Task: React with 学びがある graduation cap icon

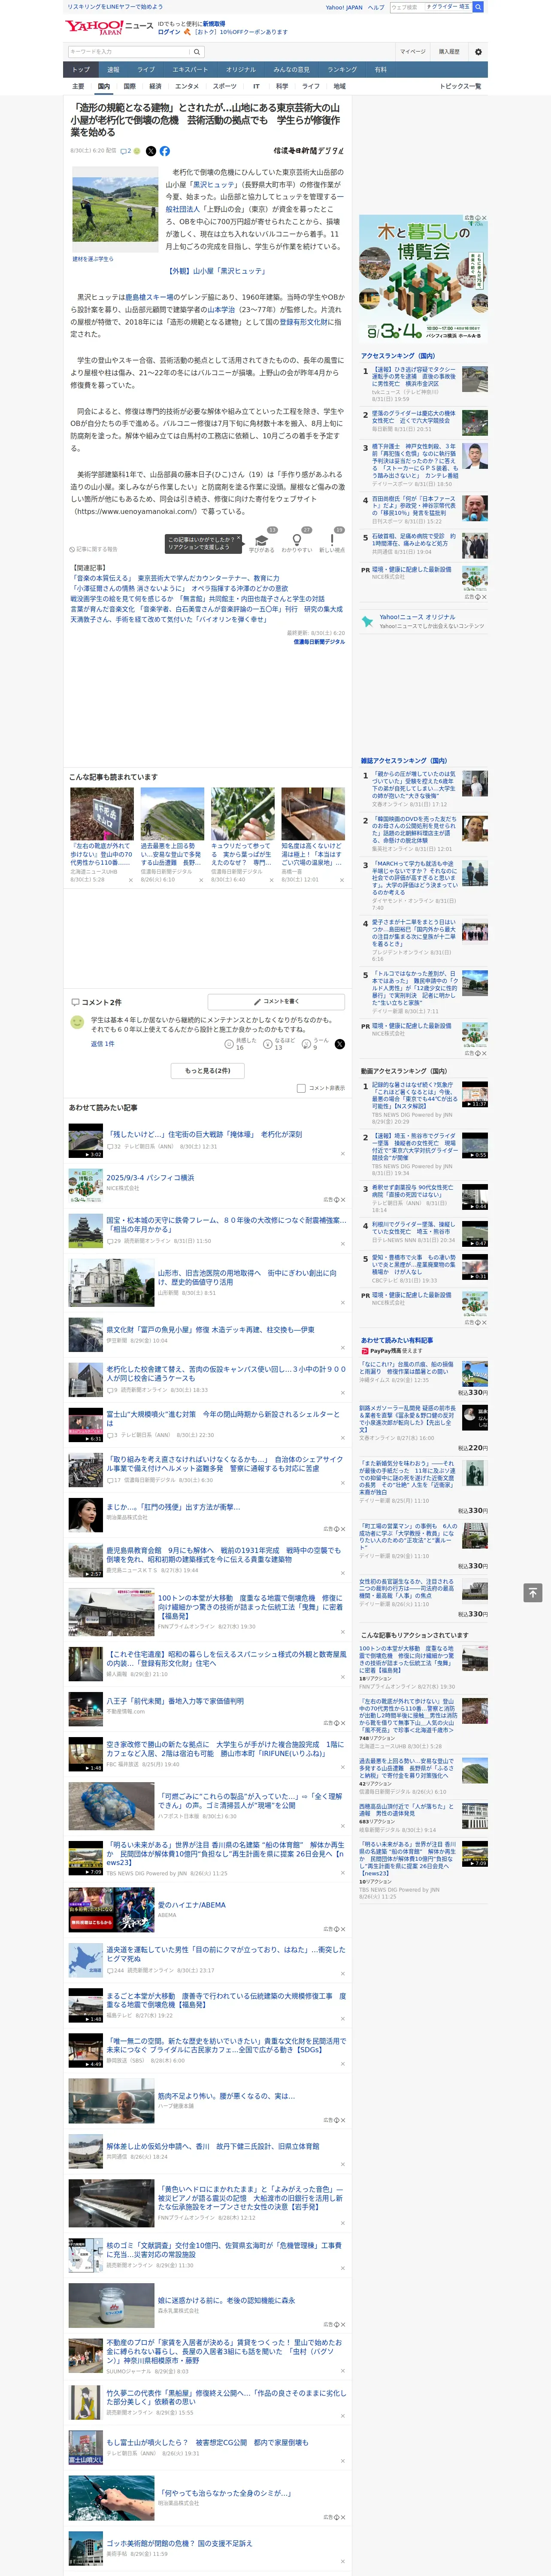Action: 262,541
